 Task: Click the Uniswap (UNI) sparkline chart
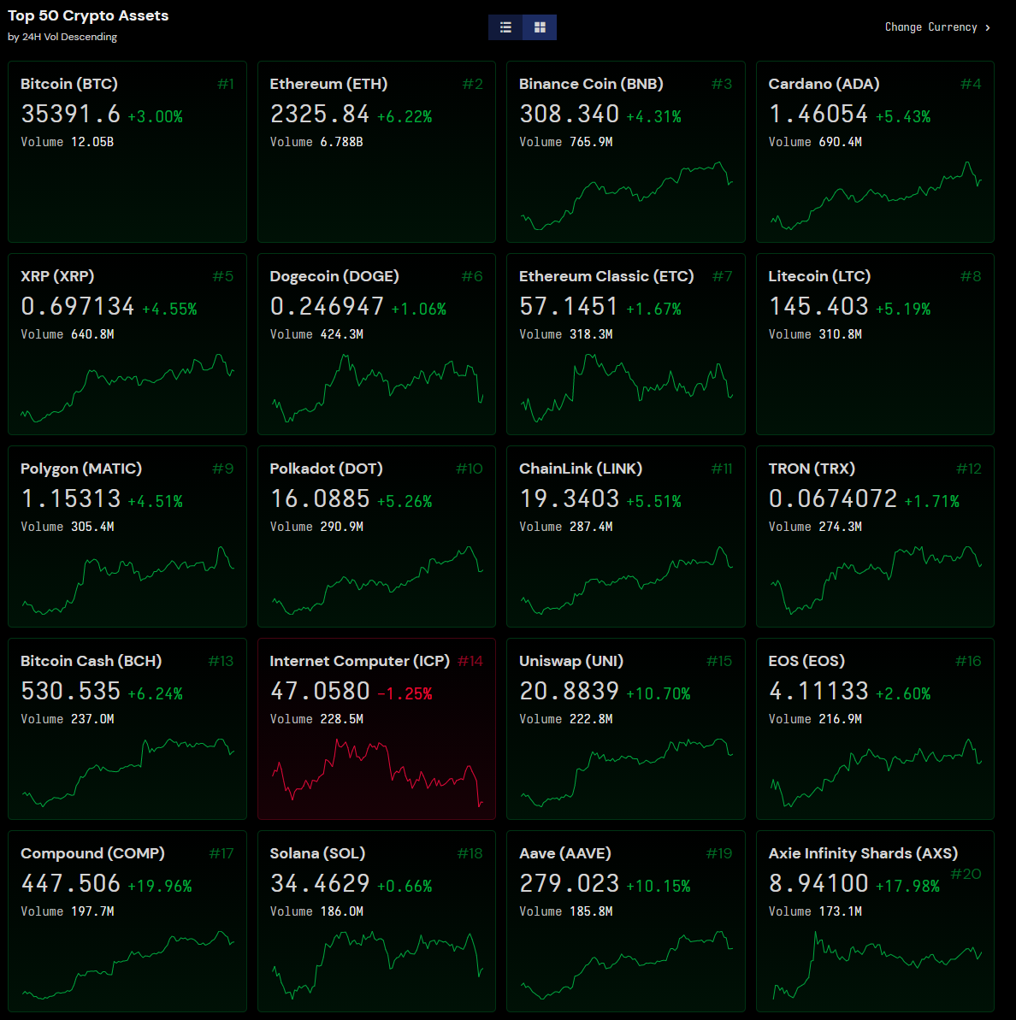(626, 773)
